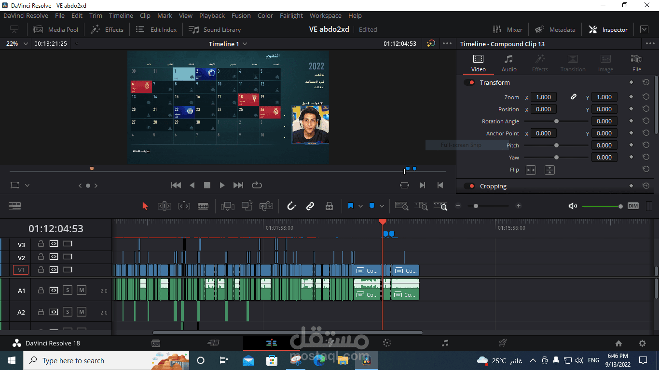The image size is (659, 370).
Task: Open the Fusion menu in menu bar
Action: pyautogui.click(x=241, y=15)
